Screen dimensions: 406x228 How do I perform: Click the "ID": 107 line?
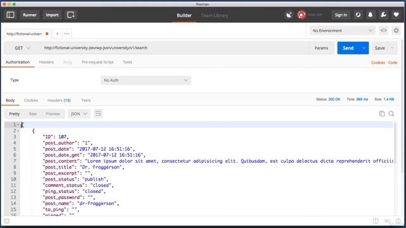(56, 137)
